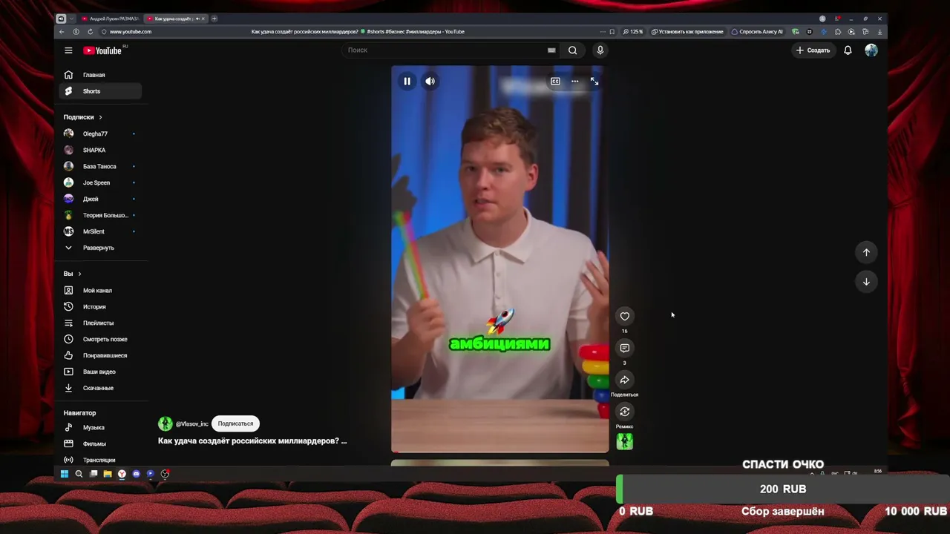Switch the Short to fullscreen
This screenshot has width=950, height=534.
pyautogui.click(x=594, y=82)
